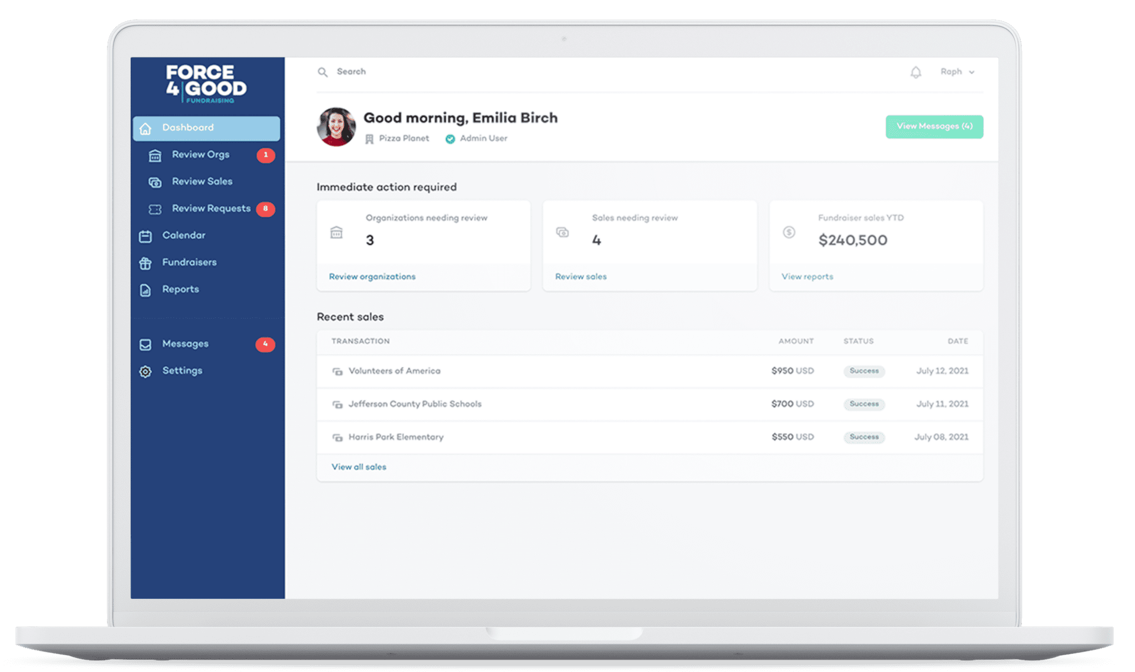Open the Dashboard menu item
The width and height of the screenshot is (1135, 672).
206,128
